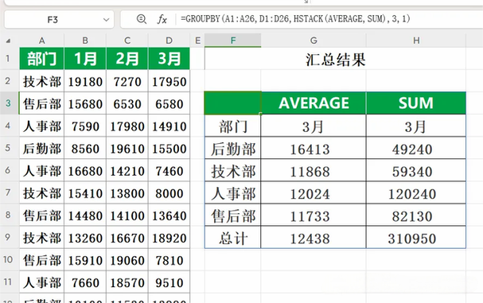Click the zoom magnifier icon in formula bar
The height and width of the screenshot is (303, 483).
tap(142, 19)
